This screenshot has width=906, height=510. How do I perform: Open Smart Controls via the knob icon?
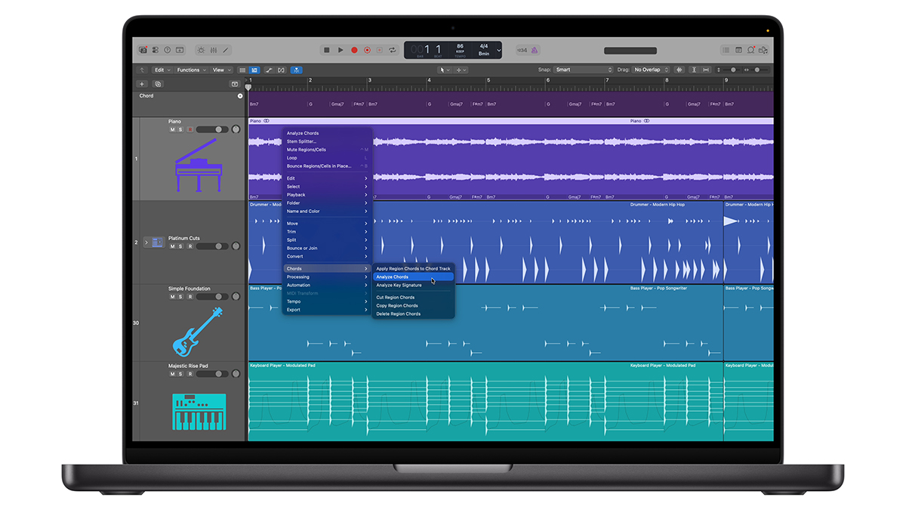pos(202,49)
